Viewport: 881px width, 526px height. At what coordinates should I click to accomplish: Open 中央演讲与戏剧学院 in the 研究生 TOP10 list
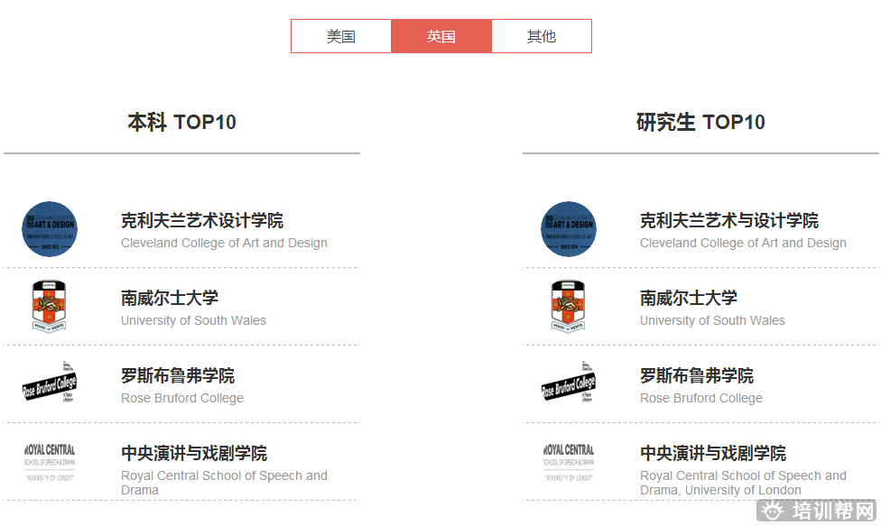click(713, 453)
